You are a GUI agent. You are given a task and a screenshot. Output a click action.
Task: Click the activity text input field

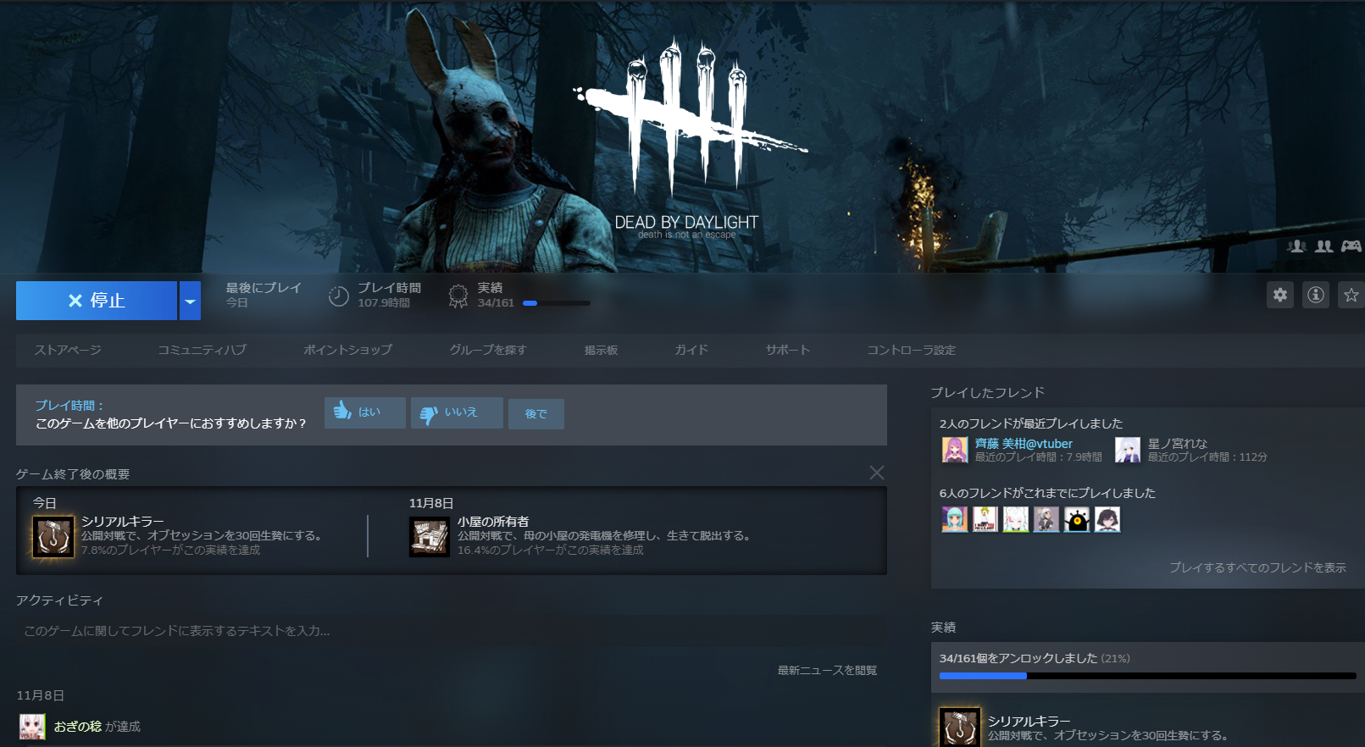[452, 631]
